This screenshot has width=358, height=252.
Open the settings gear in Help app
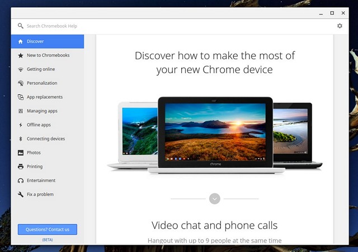340,26
